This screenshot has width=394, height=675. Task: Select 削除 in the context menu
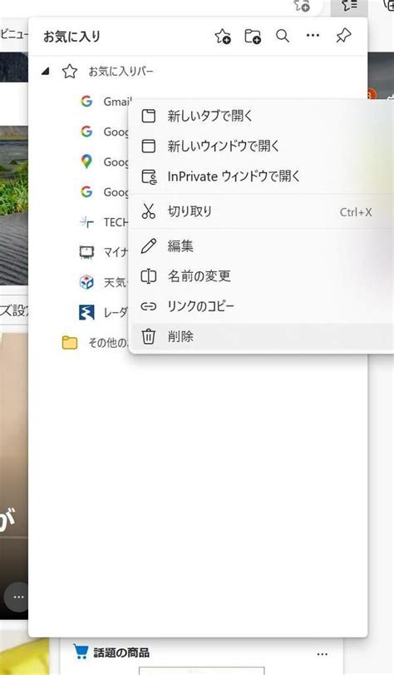coord(262,336)
